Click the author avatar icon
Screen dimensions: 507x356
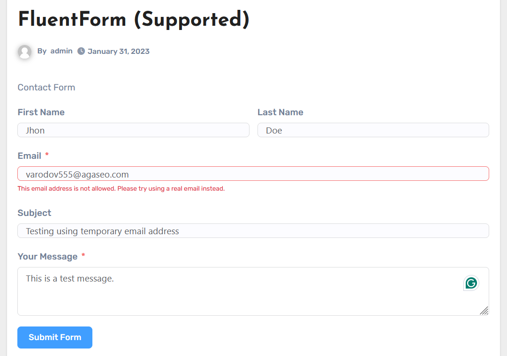pyautogui.click(x=24, y=52)
